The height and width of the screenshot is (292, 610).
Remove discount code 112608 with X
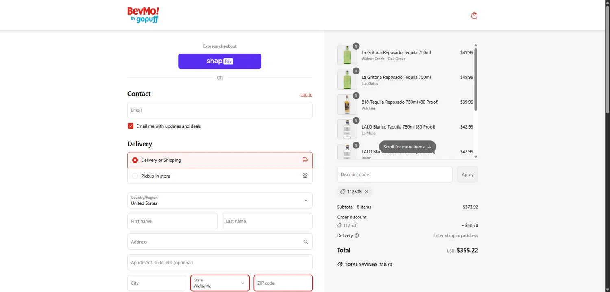tap(366, 192)
